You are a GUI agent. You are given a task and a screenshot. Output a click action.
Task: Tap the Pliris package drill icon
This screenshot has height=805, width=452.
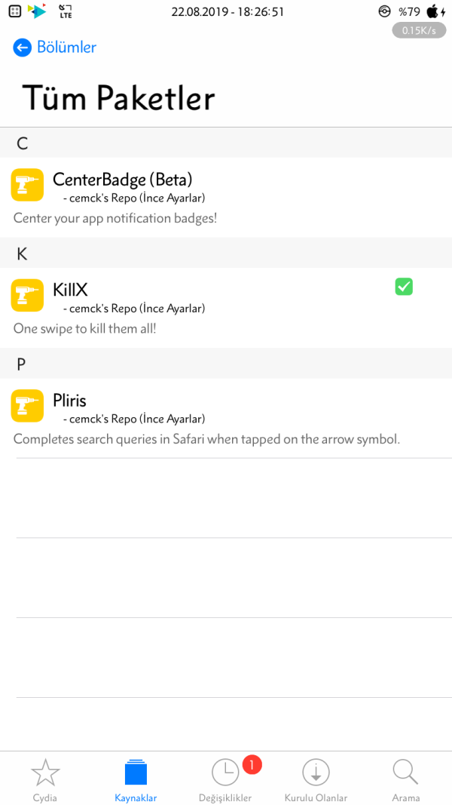(27, 405)
